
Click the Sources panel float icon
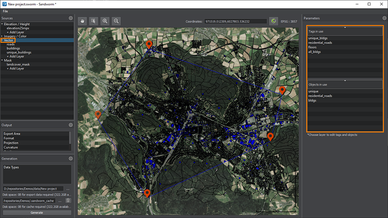[x=71, y=18]
